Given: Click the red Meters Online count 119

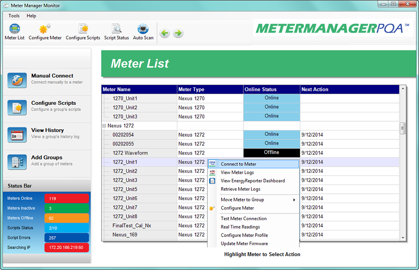Looking at the screenshot, I should click(x=66, y=198).
